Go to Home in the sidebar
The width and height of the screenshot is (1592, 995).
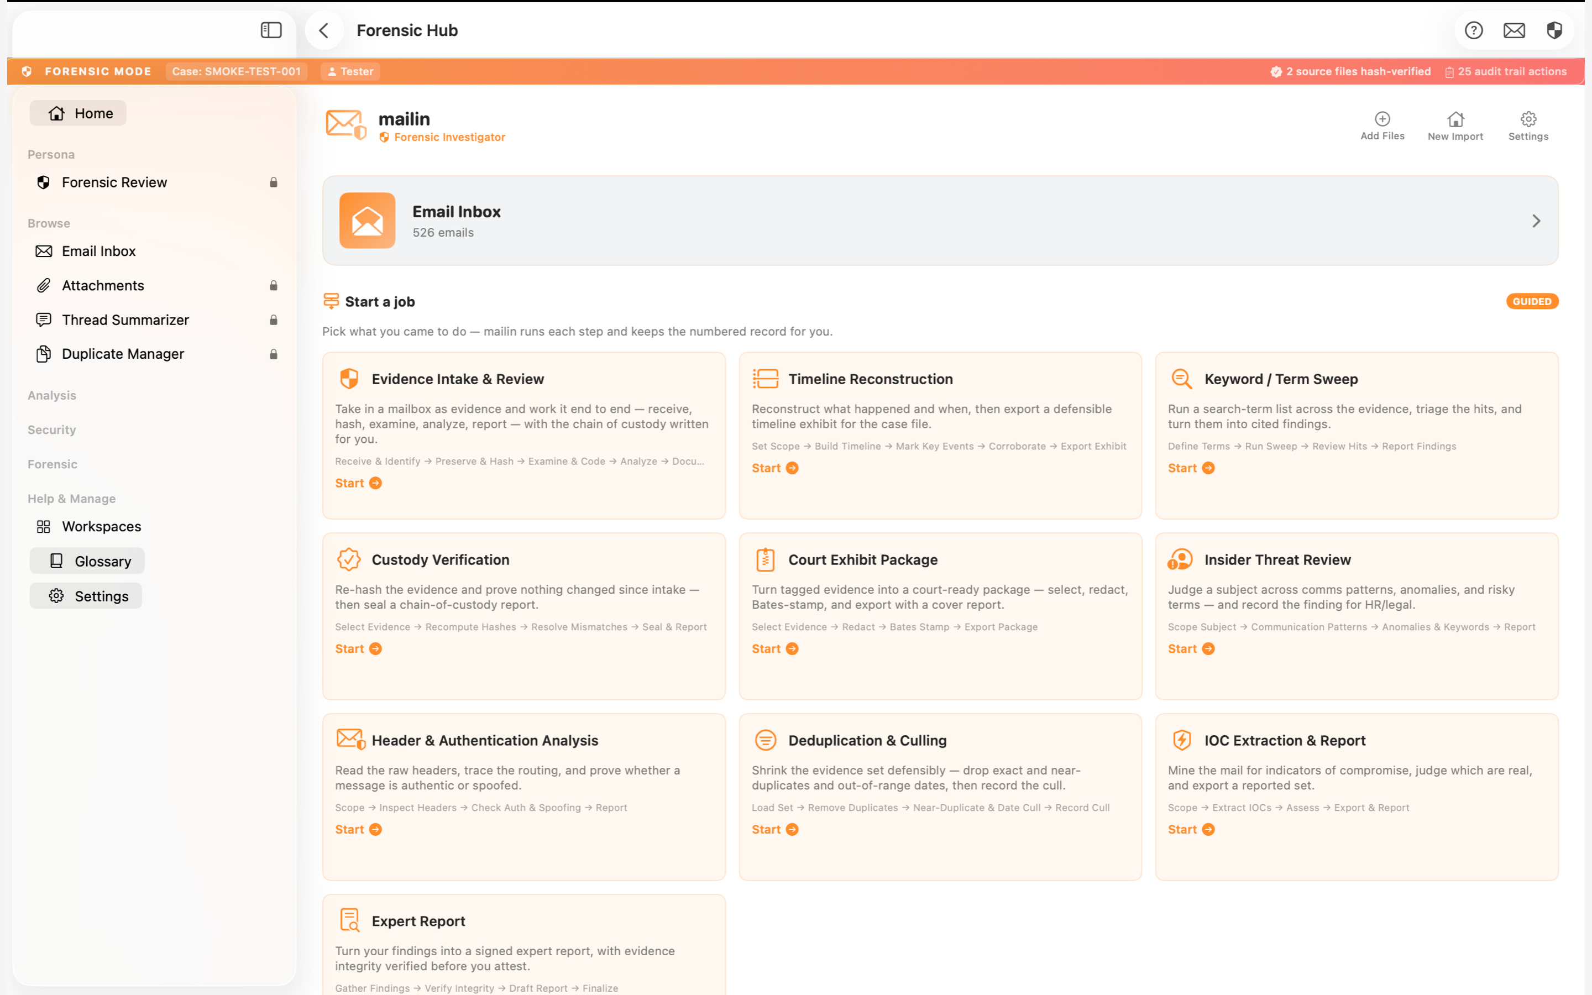tap(78, 113)
